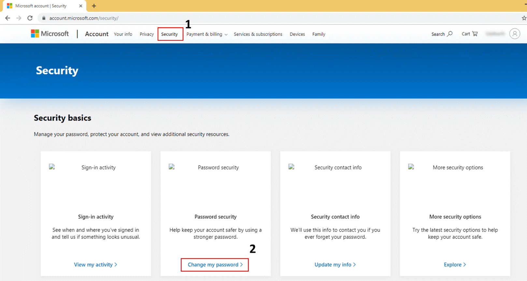The image size is (527, 281).
Task: Click Update my info link
Action: tap(335, 264)
